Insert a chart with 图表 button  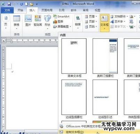(58, 22)
